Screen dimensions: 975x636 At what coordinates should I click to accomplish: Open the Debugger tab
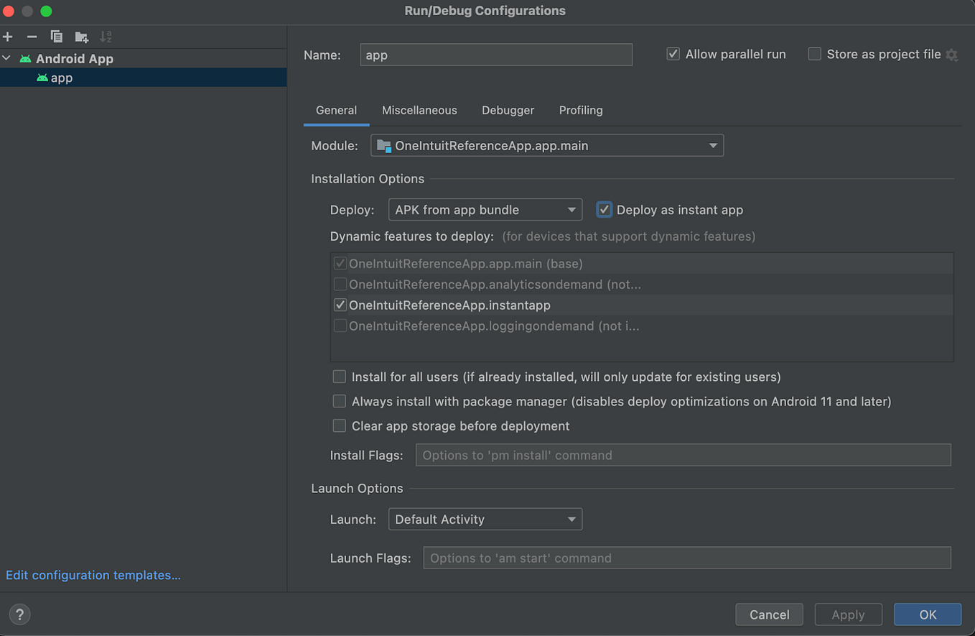coord(508,110)
